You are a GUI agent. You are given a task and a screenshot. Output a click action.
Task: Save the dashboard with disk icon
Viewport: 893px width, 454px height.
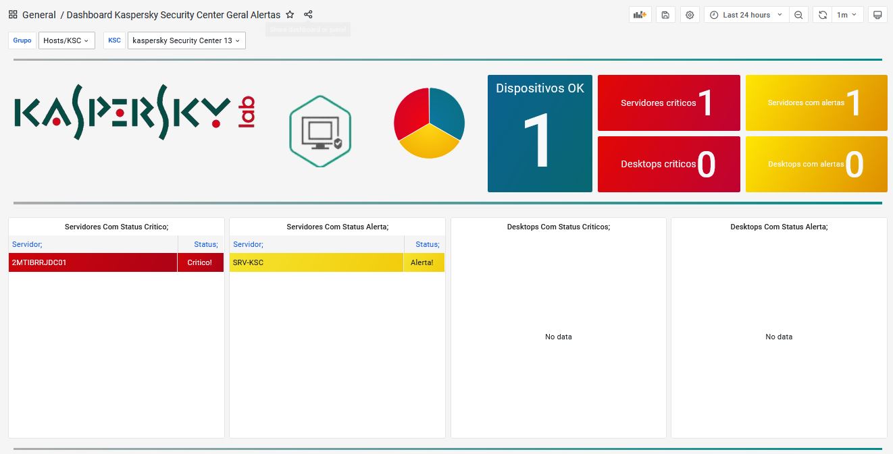pyautogui.click(x=665, y=15)
